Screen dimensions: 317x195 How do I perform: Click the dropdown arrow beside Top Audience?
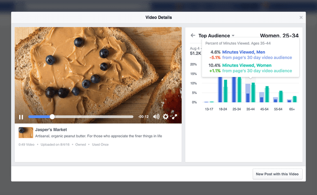(233, 36)
